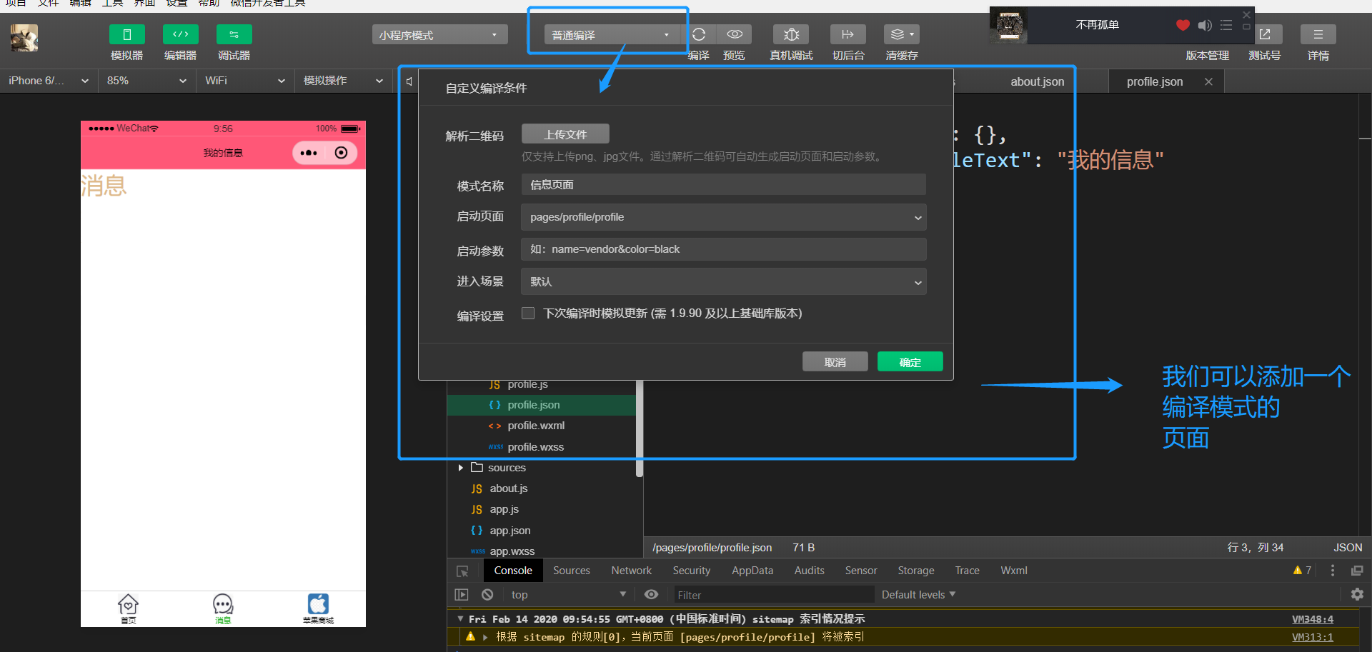Expand the sources folder
The height and width of the screenshot is (652, 1372).
click(461, 468)
